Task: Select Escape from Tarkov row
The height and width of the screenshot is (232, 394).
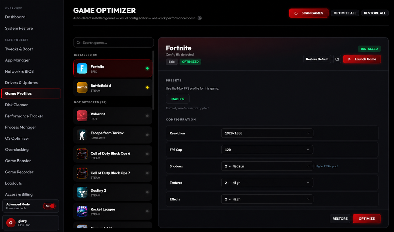Action: tap(113, 135)
